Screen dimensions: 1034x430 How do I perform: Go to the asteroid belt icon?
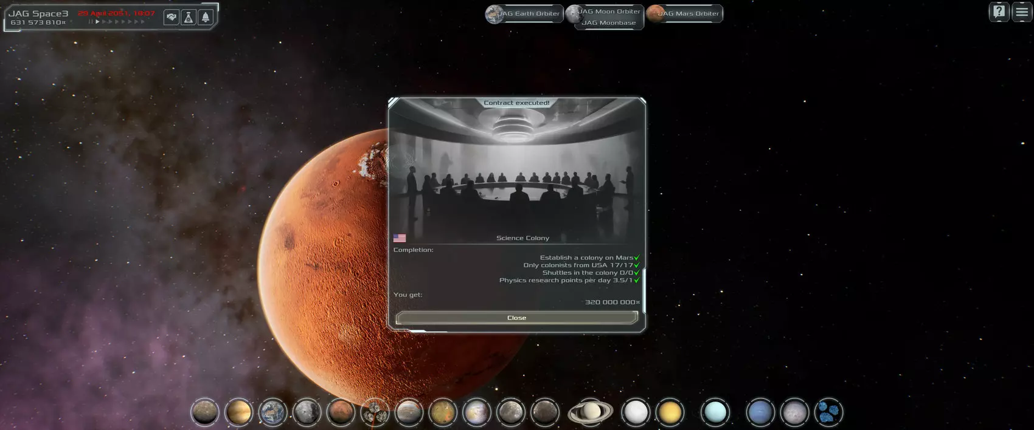[x=375, y=412]
